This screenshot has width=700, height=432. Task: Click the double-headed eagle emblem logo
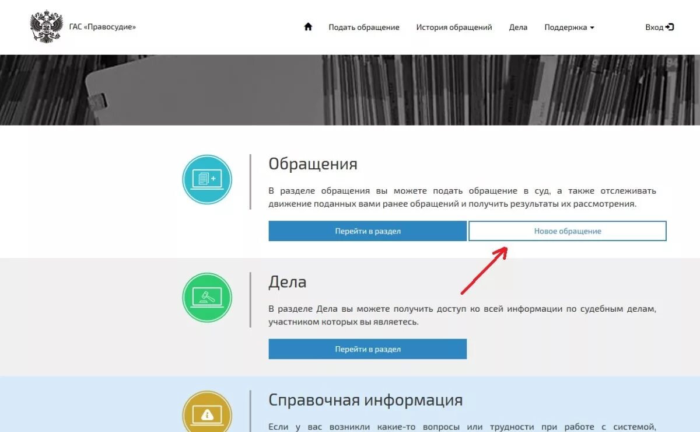pos(47,26)
